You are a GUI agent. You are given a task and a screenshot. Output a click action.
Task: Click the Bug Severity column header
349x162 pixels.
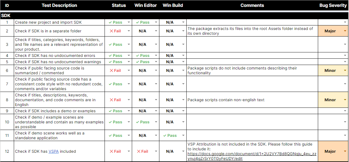tap(333, 5)
